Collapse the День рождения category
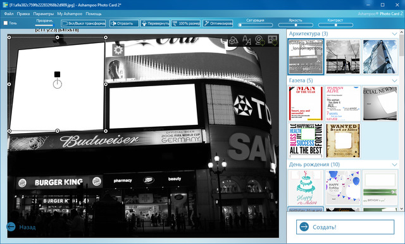 tap(394, 165)
